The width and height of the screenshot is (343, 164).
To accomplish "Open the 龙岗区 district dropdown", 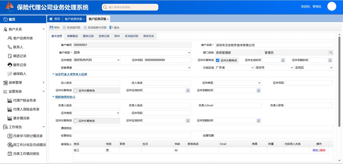I will coord(314,68).
